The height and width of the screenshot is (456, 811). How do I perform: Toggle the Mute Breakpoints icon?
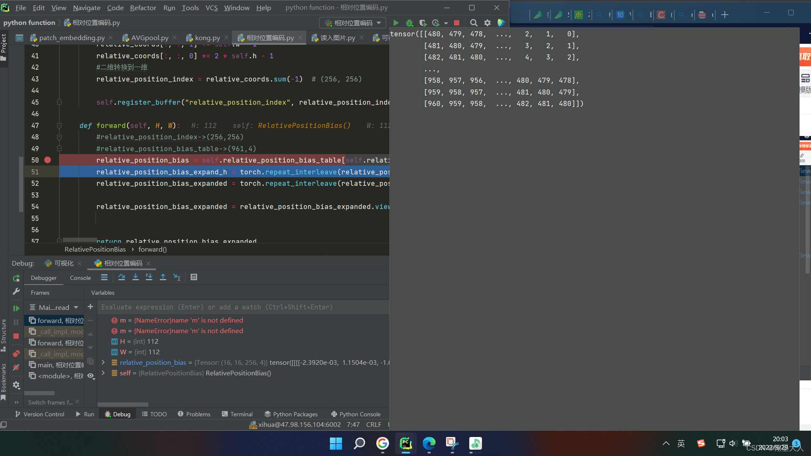pyautogui.click(x=16, y=367)
